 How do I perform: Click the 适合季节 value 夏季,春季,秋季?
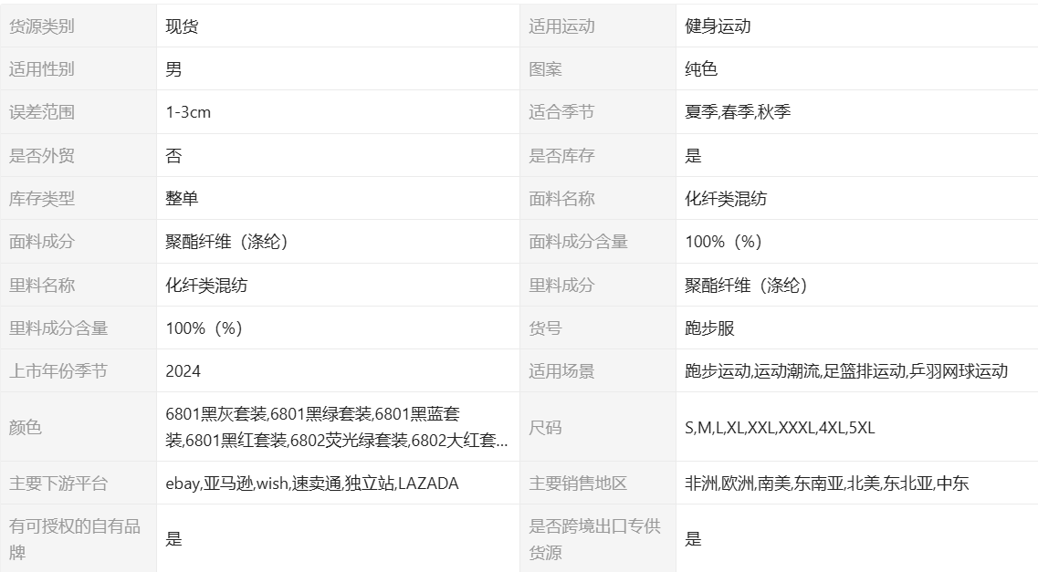[x=738, y=112]
